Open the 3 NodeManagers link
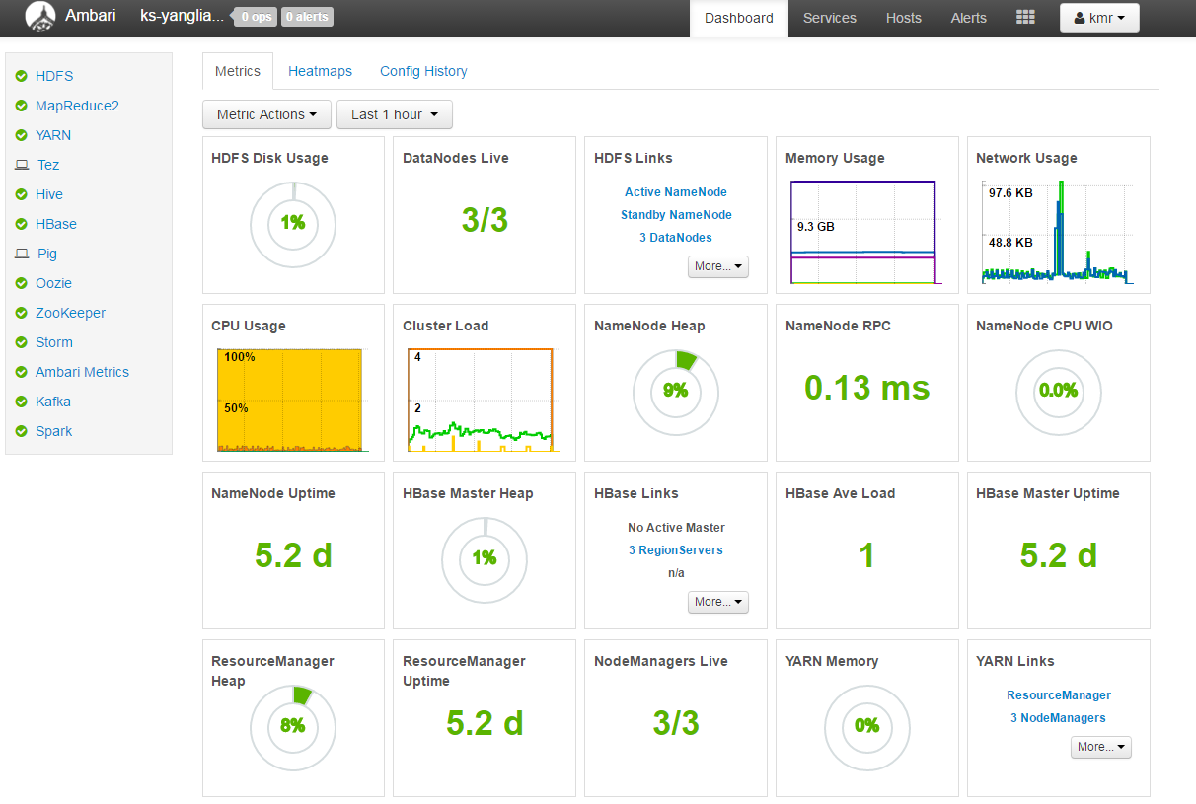1196x804 pixels. click(1059, 718)
